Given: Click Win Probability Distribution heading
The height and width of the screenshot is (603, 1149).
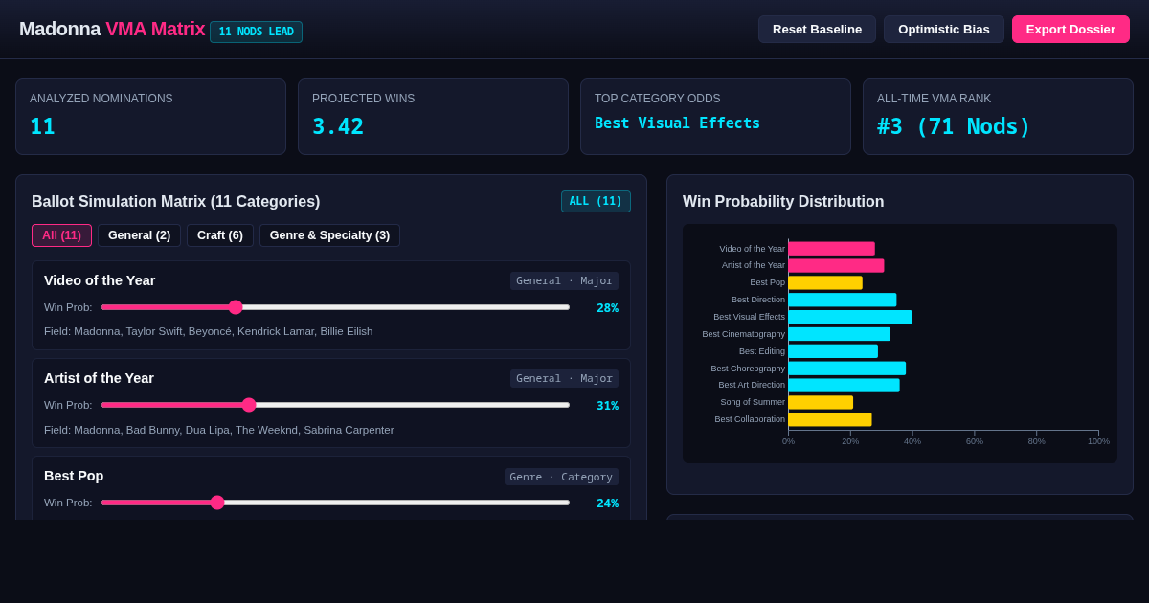Looking at the screenshot, I should [x=783, y=202].
